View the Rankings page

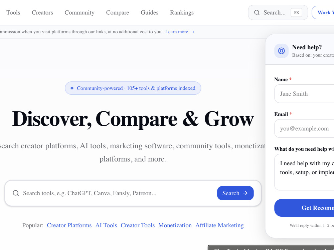[182, 13]
